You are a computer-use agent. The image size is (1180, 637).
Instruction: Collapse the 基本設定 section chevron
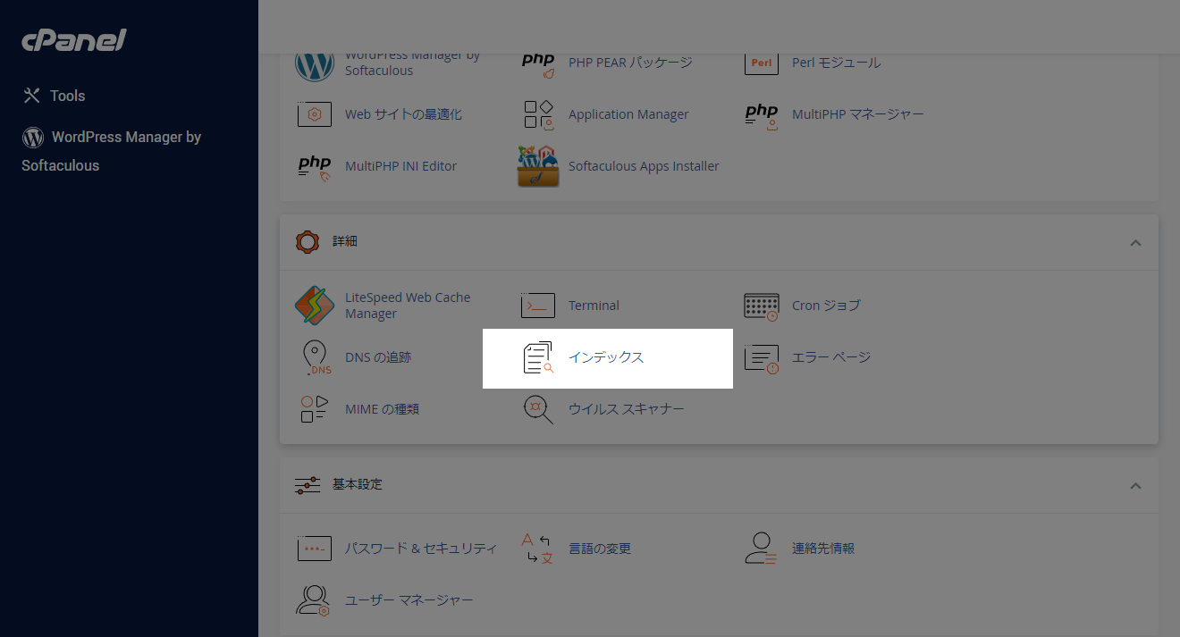pyautogui.click(x=1135, y=485)
